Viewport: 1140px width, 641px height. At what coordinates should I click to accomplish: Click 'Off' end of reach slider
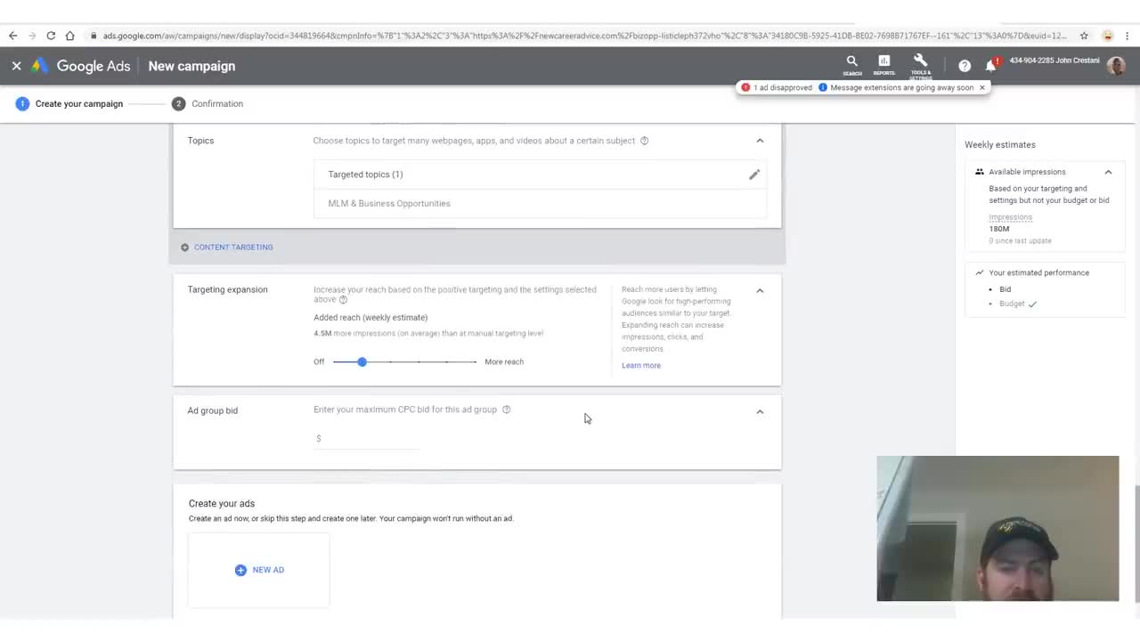(319, 361)
